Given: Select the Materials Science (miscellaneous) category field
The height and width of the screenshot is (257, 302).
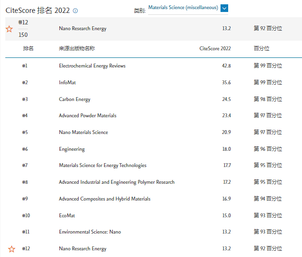Looking at the screenshot, I should 183,8.
